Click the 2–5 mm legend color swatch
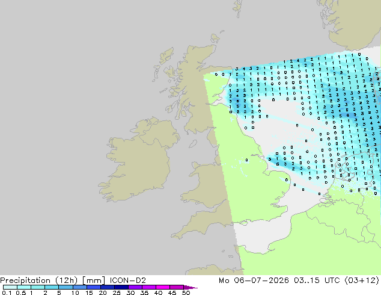 pos(52,287)
